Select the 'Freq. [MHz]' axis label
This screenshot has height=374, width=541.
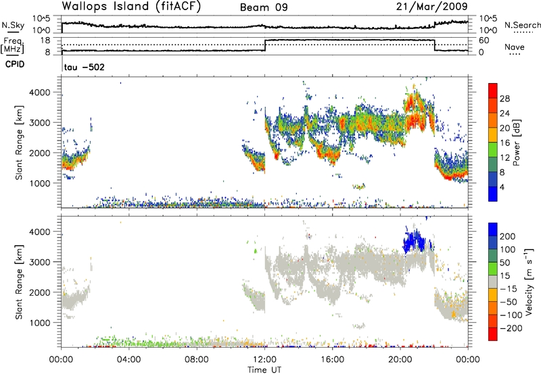point(13,45)
